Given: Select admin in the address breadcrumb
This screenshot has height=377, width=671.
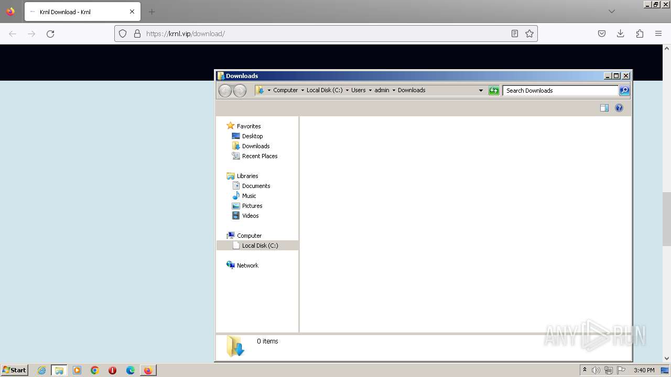Looking at the screenshot, I should point(382,90).
